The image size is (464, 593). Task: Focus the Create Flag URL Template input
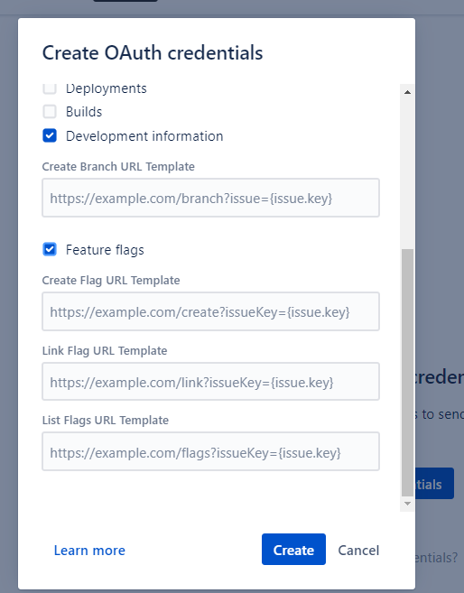coord(210,311)
